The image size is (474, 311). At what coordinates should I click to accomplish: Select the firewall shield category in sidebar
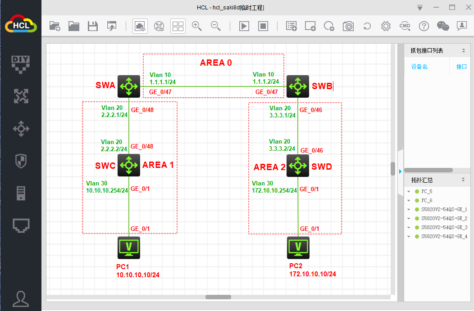21,161
